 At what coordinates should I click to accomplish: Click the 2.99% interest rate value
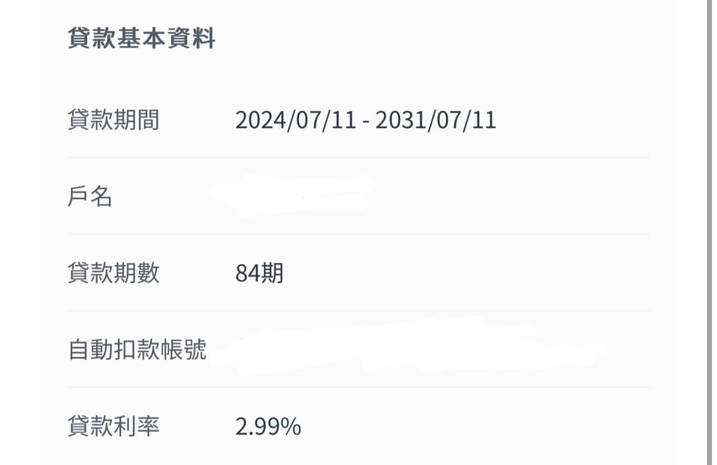tap(268, 427)
